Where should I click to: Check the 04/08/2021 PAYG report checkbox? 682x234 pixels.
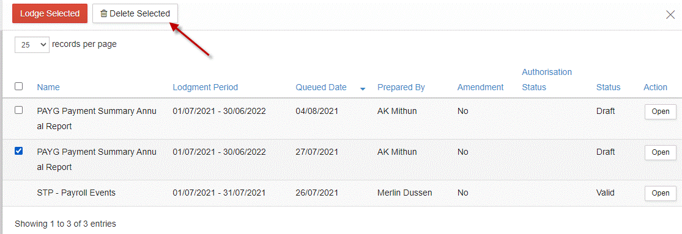(19, 110)
